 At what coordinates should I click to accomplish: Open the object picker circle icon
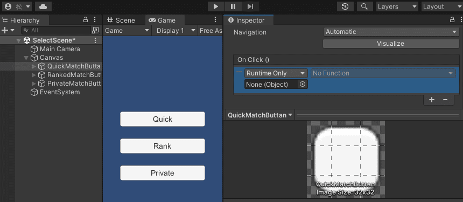[303, 85]
